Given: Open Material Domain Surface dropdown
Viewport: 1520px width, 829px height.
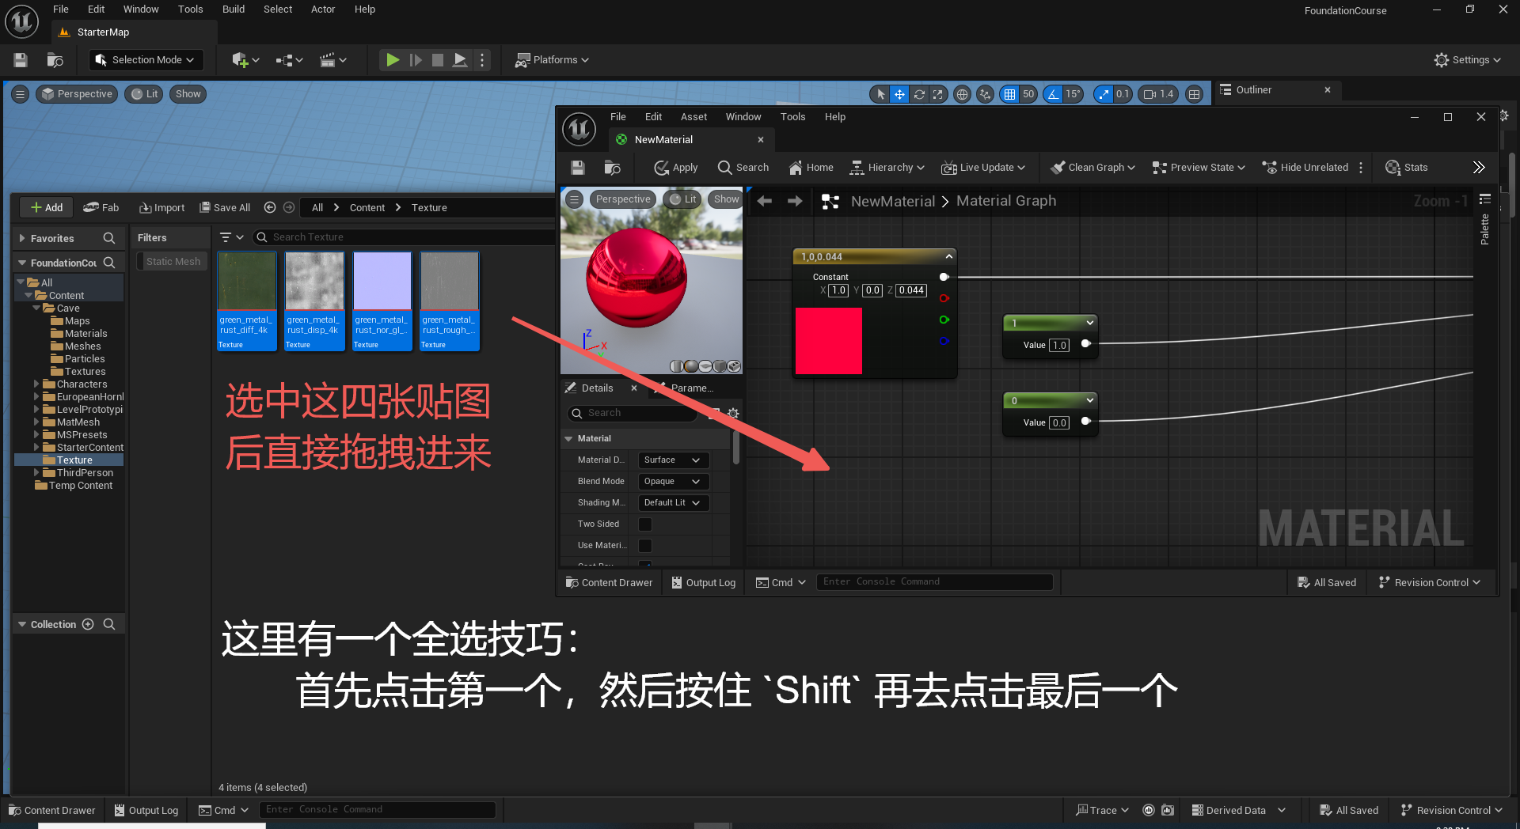Looking at the screenshot, I should tap(673, 460).
